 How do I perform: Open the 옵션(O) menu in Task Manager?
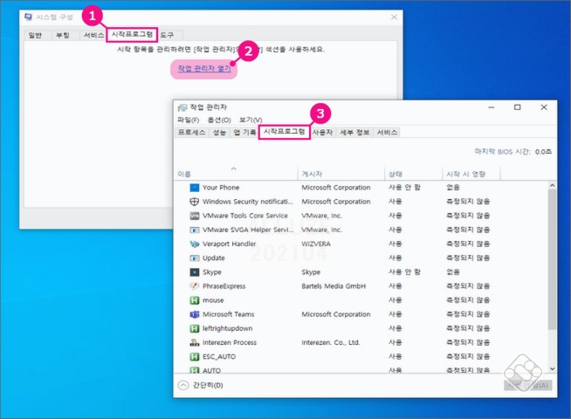coord(219,120)
